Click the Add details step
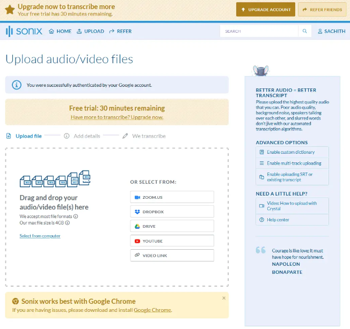 [x=82, y=136]
